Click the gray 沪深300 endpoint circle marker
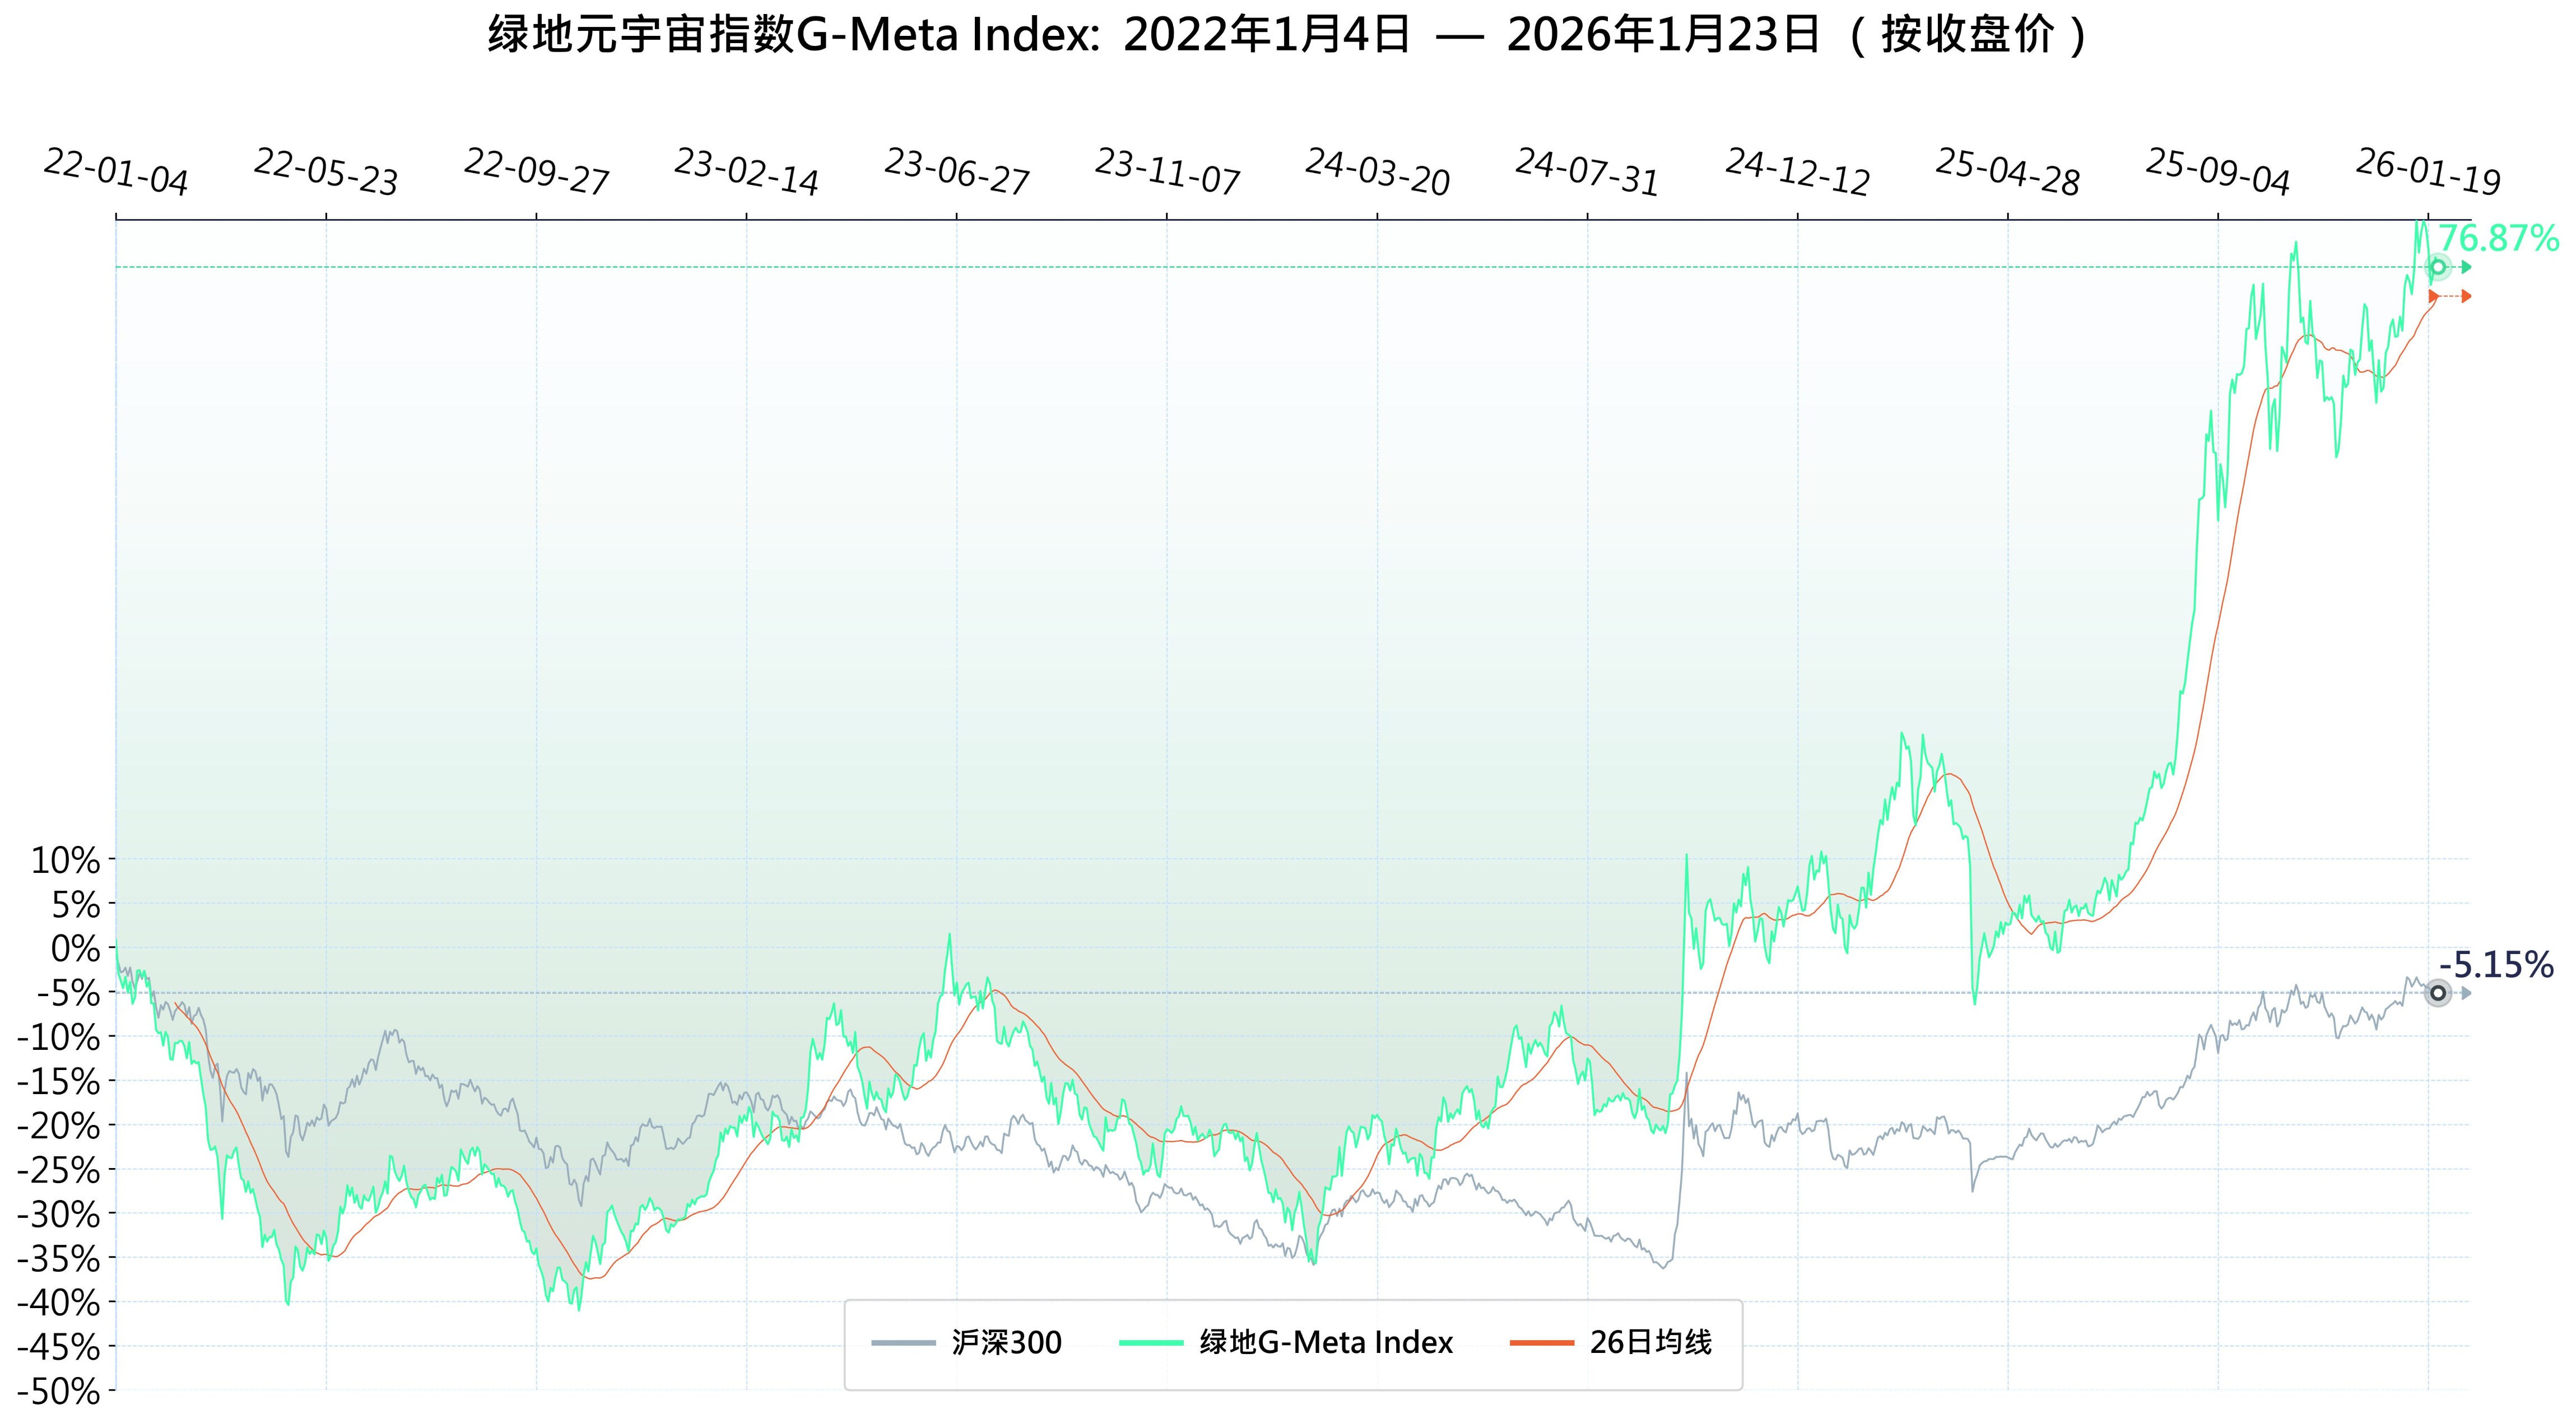2576x1428 pixels. (x=2438, y=993)
